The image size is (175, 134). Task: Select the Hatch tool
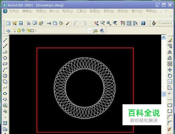5,123
